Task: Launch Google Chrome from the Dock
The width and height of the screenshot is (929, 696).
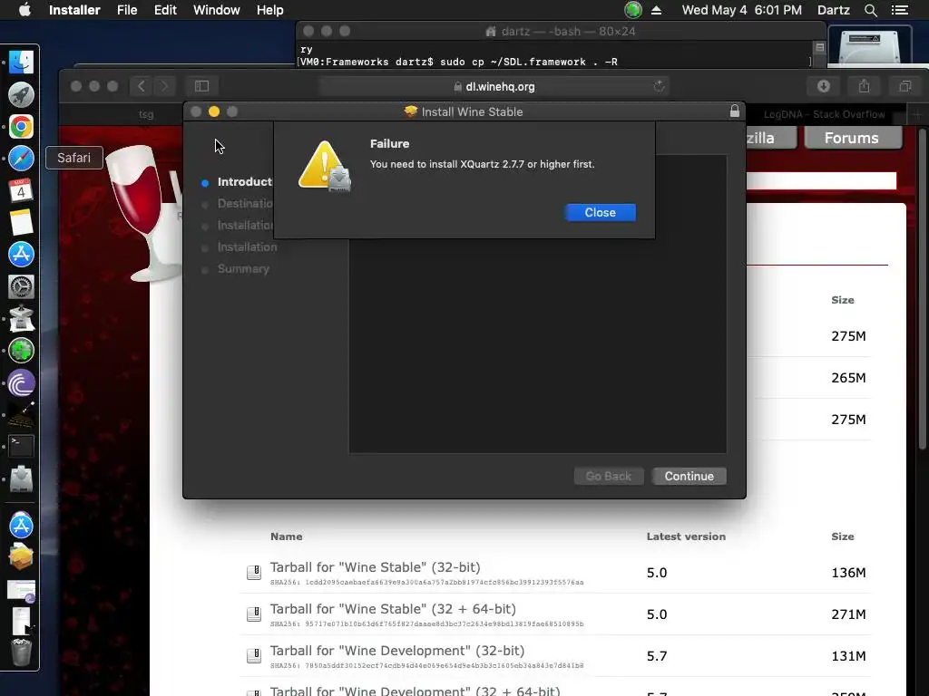Action: click(22, 127)
